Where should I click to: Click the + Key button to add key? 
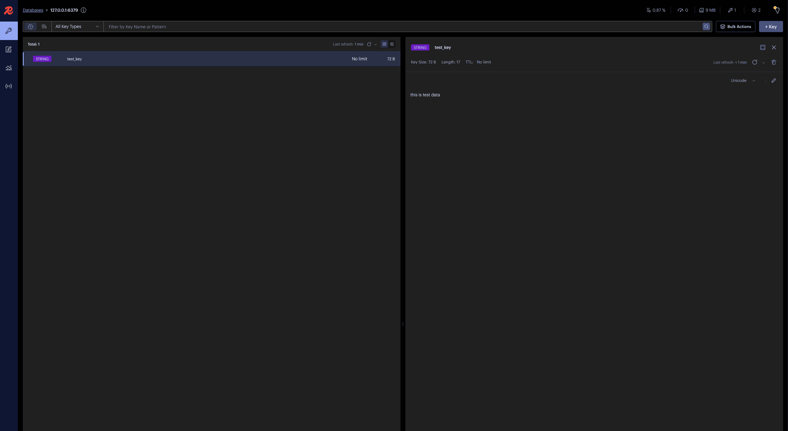(771, 26)
